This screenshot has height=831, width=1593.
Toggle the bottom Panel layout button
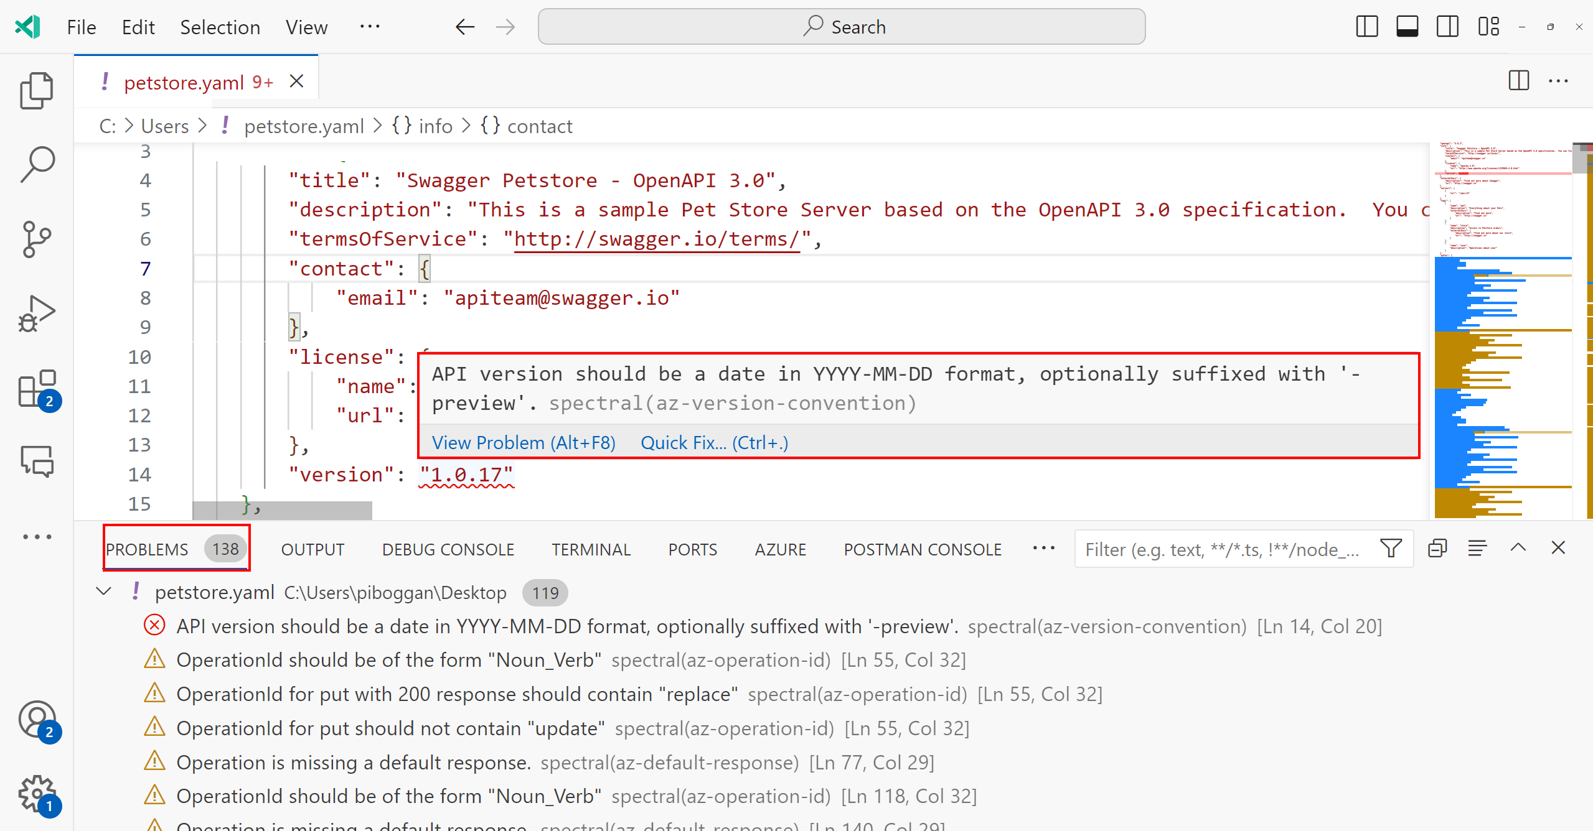[1407, 27]
